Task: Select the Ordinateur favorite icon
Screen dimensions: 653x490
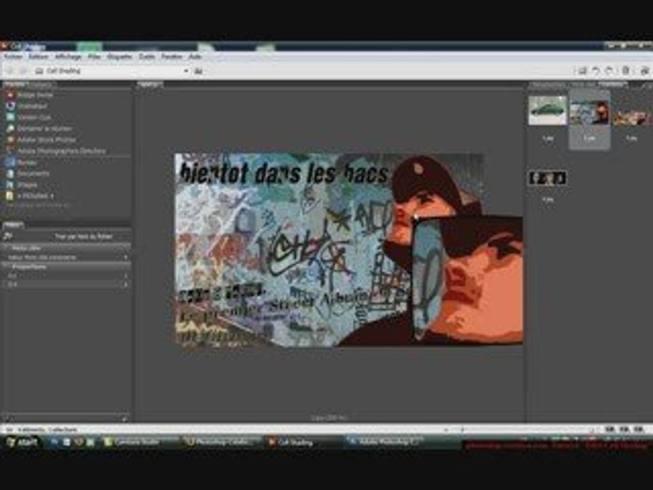Action: click(10, 106)
